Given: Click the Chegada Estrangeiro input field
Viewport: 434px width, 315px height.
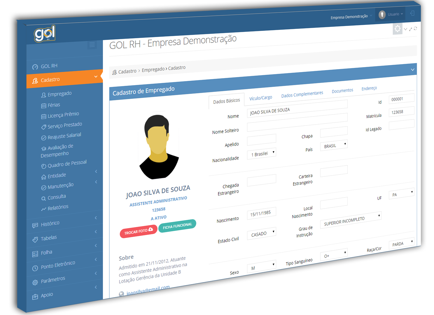Looking at the screenshot, I should [x=262, y=180].
